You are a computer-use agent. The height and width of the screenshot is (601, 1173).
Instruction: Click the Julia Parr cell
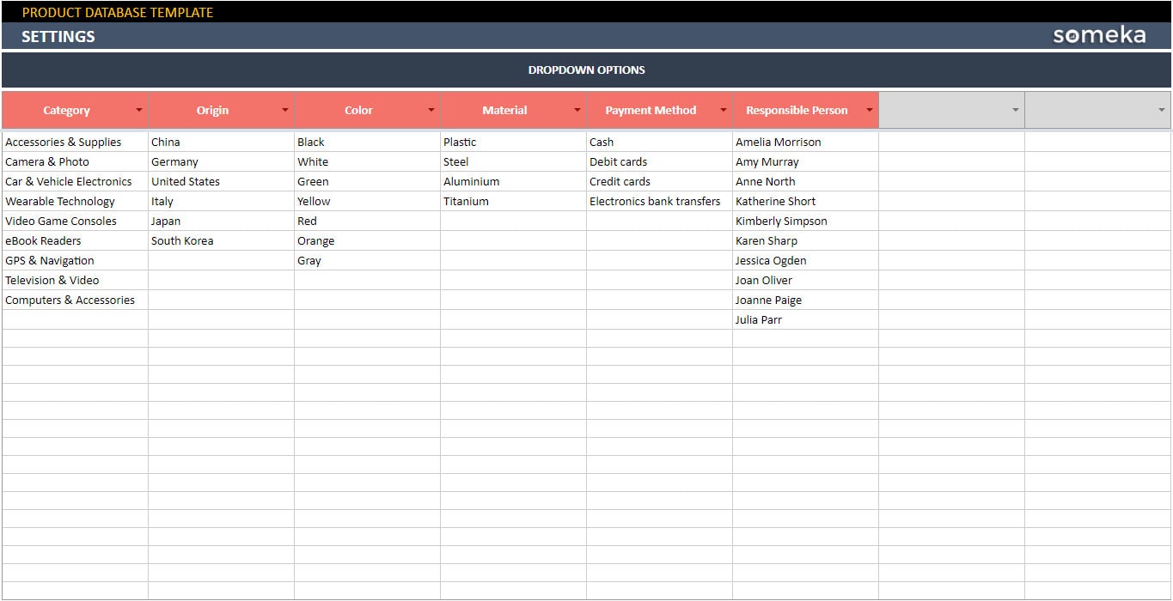[758, 319]
